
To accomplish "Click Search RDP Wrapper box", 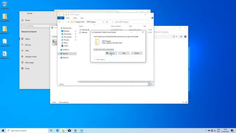I will click(x=131, y=22).
